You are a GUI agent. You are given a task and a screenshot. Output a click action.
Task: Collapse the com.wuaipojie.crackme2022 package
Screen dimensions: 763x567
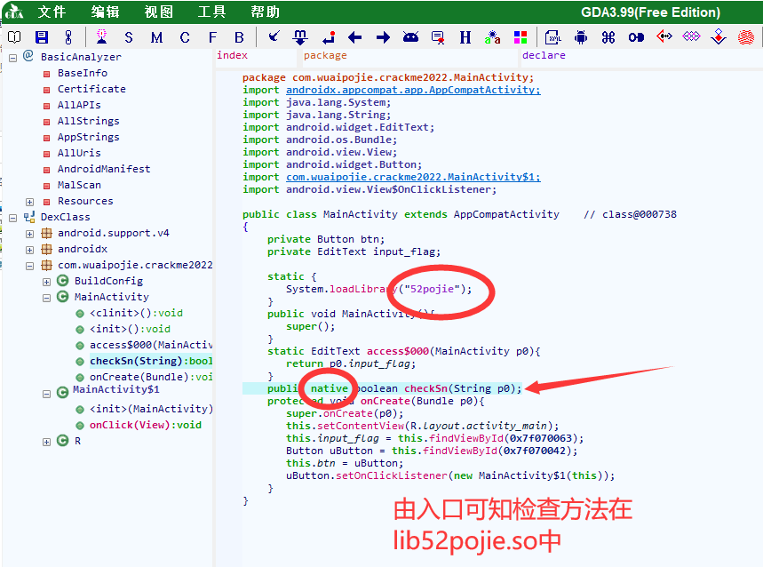click(x=29, y=267)
